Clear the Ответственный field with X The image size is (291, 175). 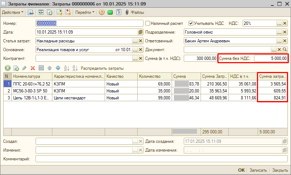285,41
